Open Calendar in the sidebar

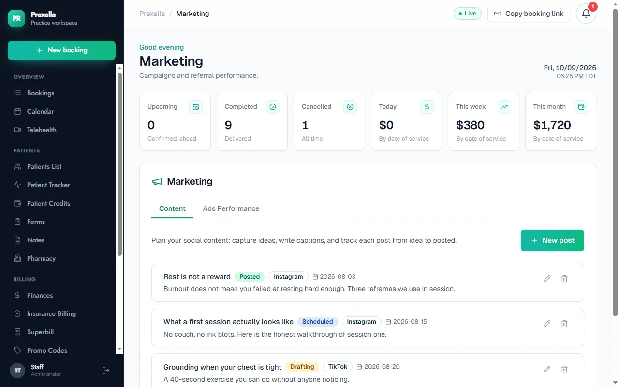pyautogui.click(x=62, y=111)
